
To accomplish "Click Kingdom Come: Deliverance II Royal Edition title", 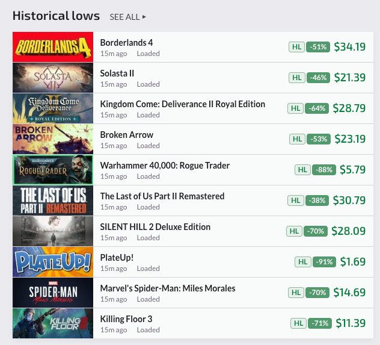I will (183, 104).
